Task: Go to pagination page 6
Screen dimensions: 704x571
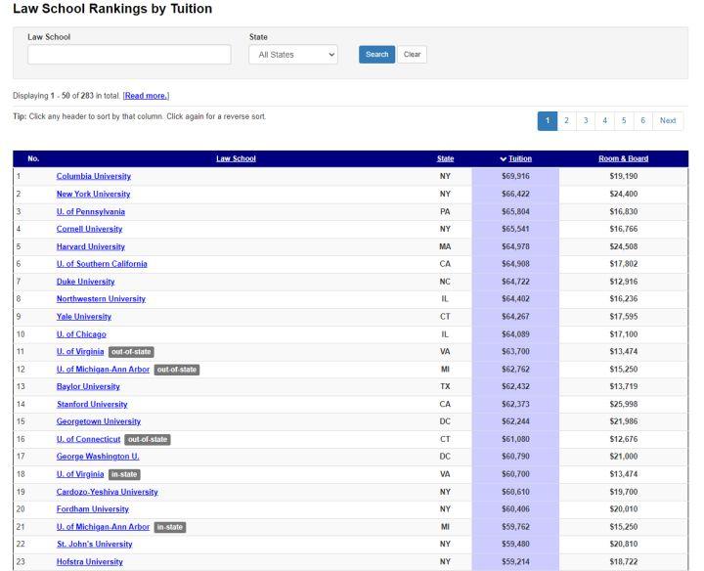Action: click(642, 120)
